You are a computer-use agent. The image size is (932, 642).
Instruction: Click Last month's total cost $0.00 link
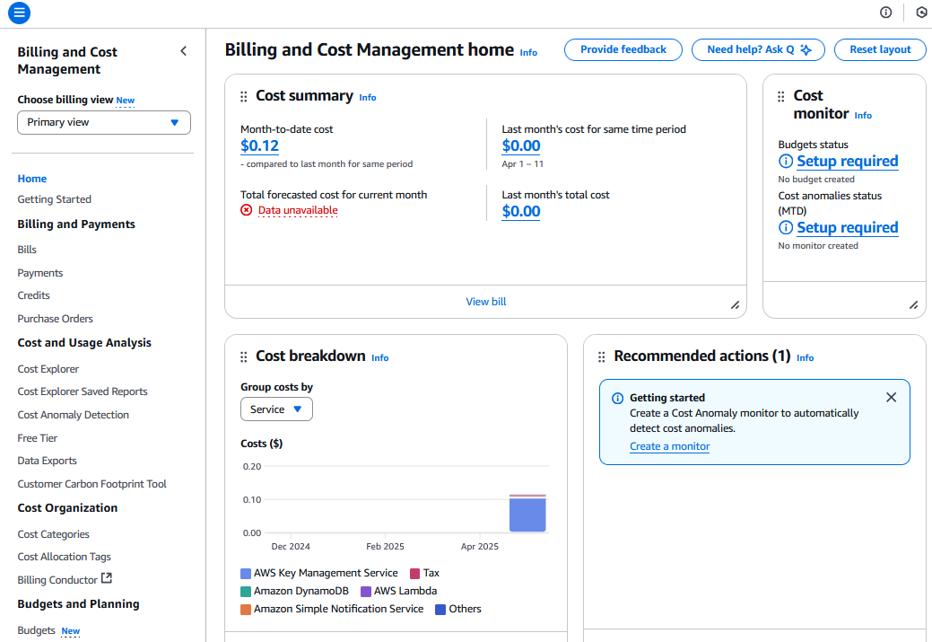520,211
